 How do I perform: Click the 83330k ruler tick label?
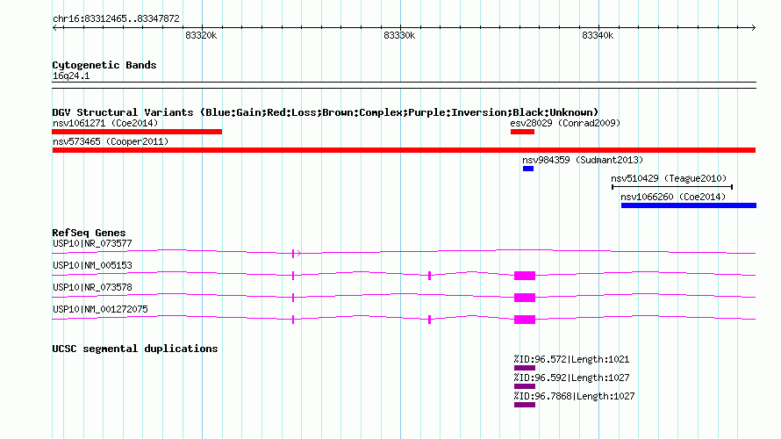point(399,35)
